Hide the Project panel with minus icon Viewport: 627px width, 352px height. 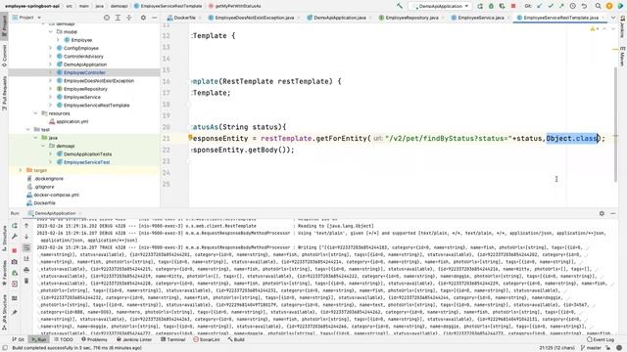pos(155,18)
